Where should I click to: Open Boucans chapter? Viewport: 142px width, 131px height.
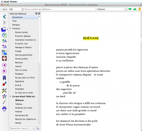coord(19,62)
